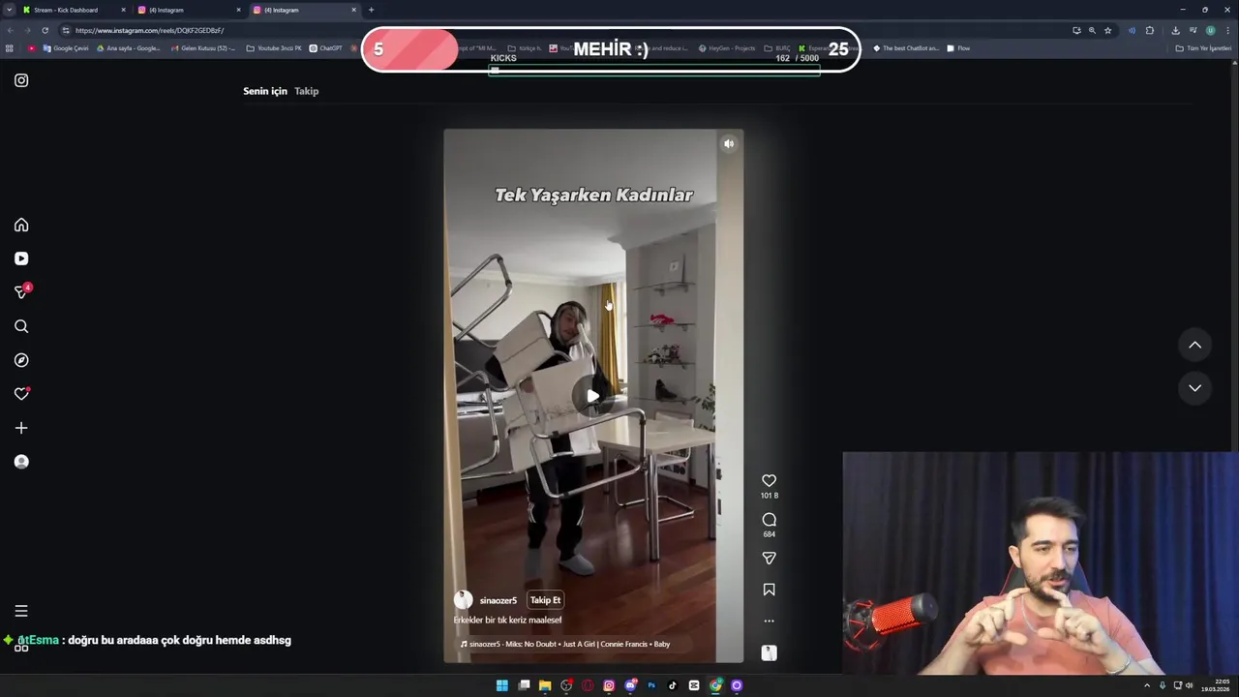Open Search in Instagram sidebar

pyautogui.click(x=21, y=326)
